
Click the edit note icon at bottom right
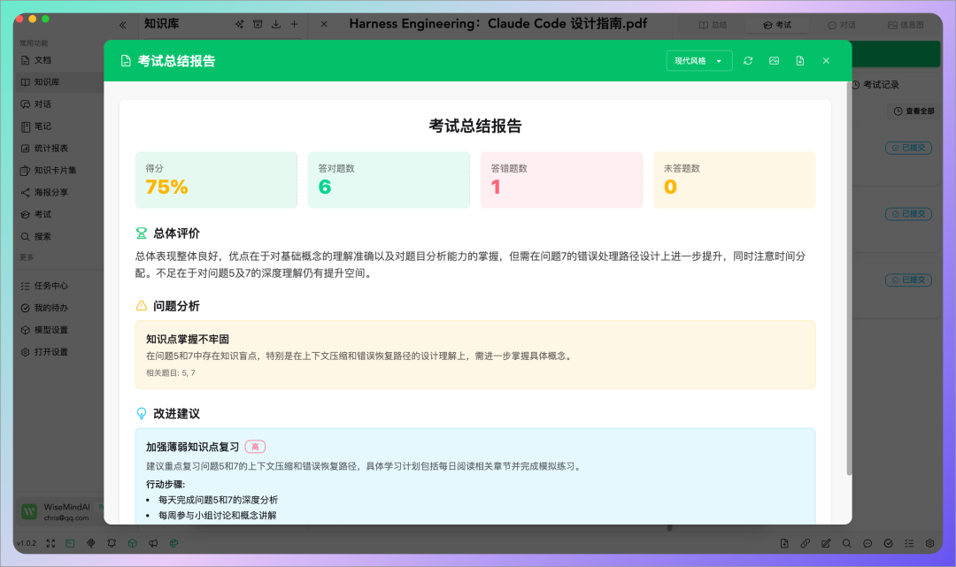click(826, 543)
